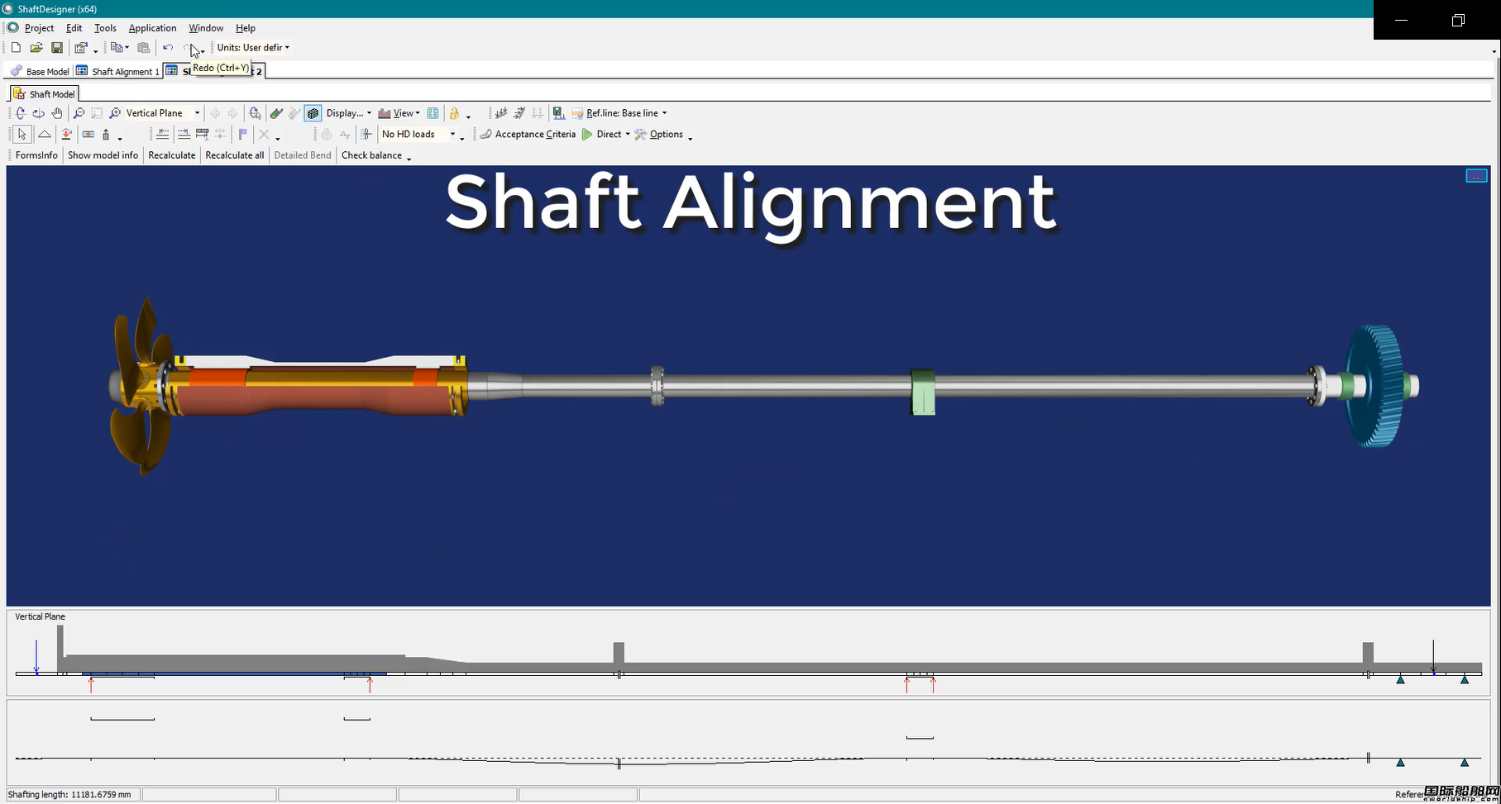Click the save results disk icon near Ref.line

pos(558,113)
